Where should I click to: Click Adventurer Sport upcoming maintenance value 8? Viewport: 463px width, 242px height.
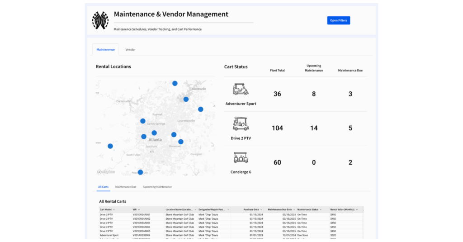pos(314,94)
